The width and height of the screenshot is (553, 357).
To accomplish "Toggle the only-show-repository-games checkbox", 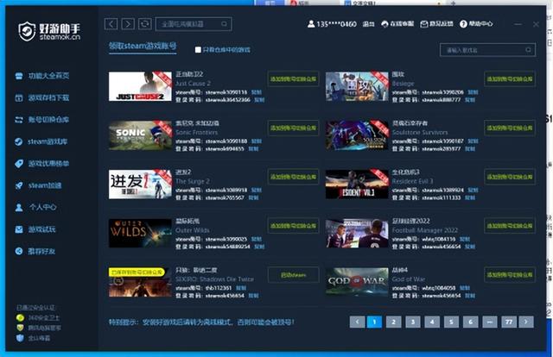I will point(198,50).
